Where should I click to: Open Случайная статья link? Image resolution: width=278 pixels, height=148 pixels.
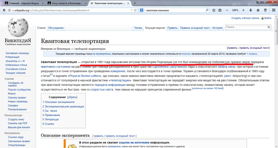coord(16,69)
